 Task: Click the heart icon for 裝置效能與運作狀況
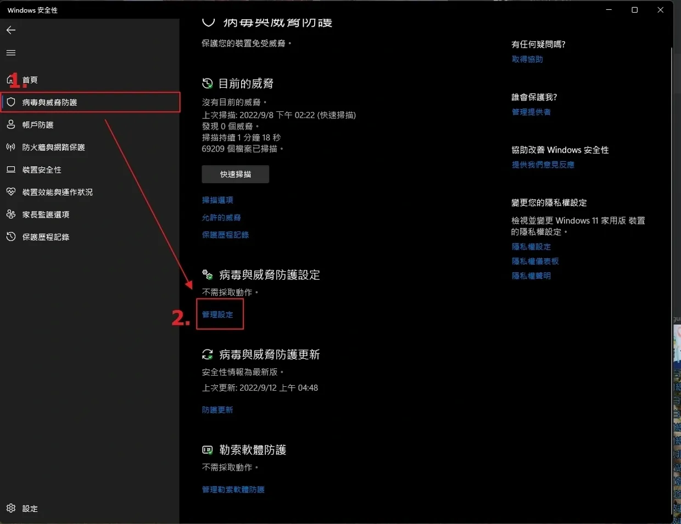click(x=11, y=192)
